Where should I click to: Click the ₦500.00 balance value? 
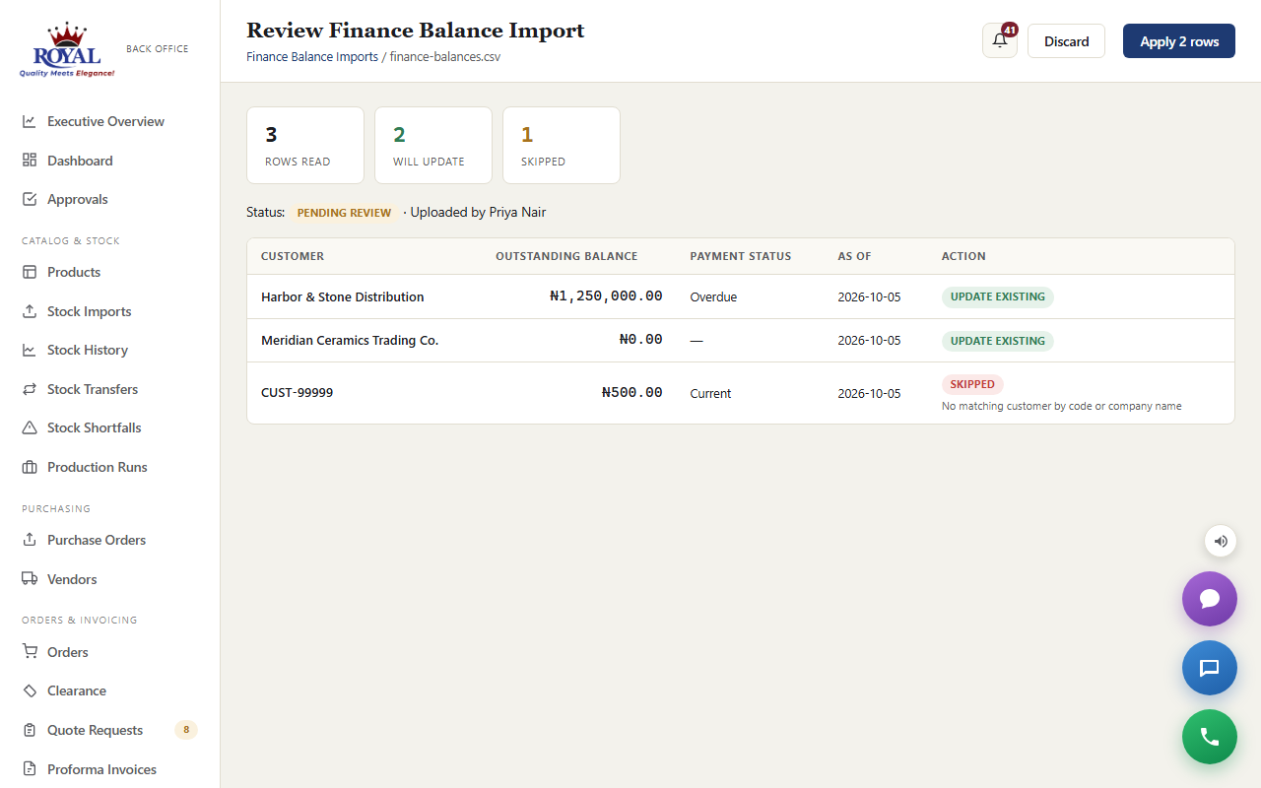click(631, 392)
